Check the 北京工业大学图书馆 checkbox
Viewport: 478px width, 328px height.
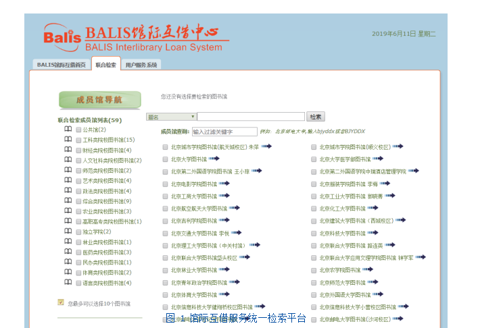314,196
